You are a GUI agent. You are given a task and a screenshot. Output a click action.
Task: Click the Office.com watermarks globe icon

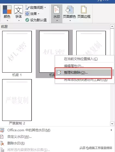(x=2, y=130)
